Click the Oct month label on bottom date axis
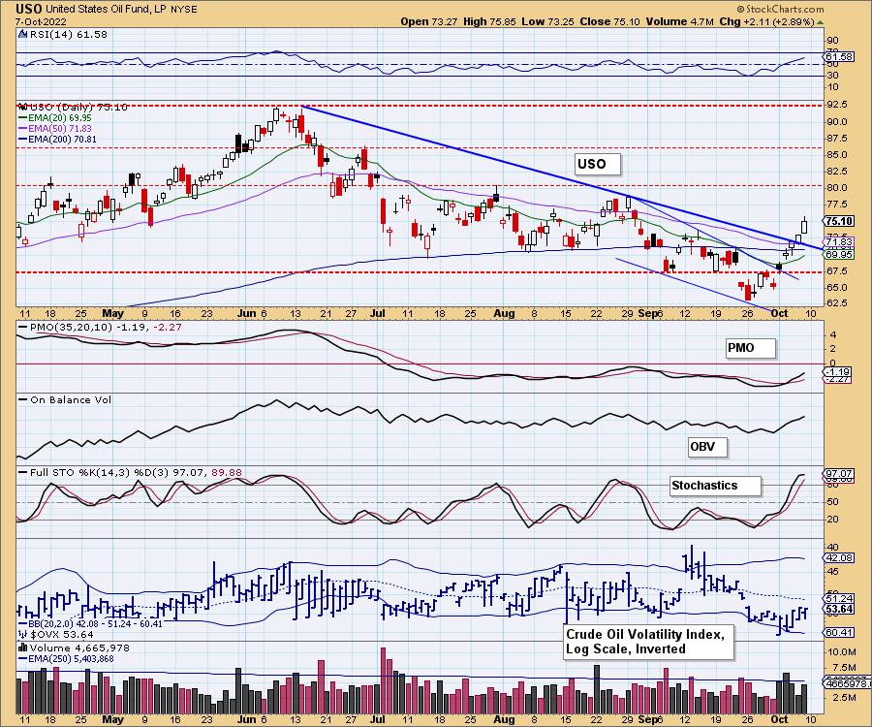The image size is (872, 727). point(780,719)
